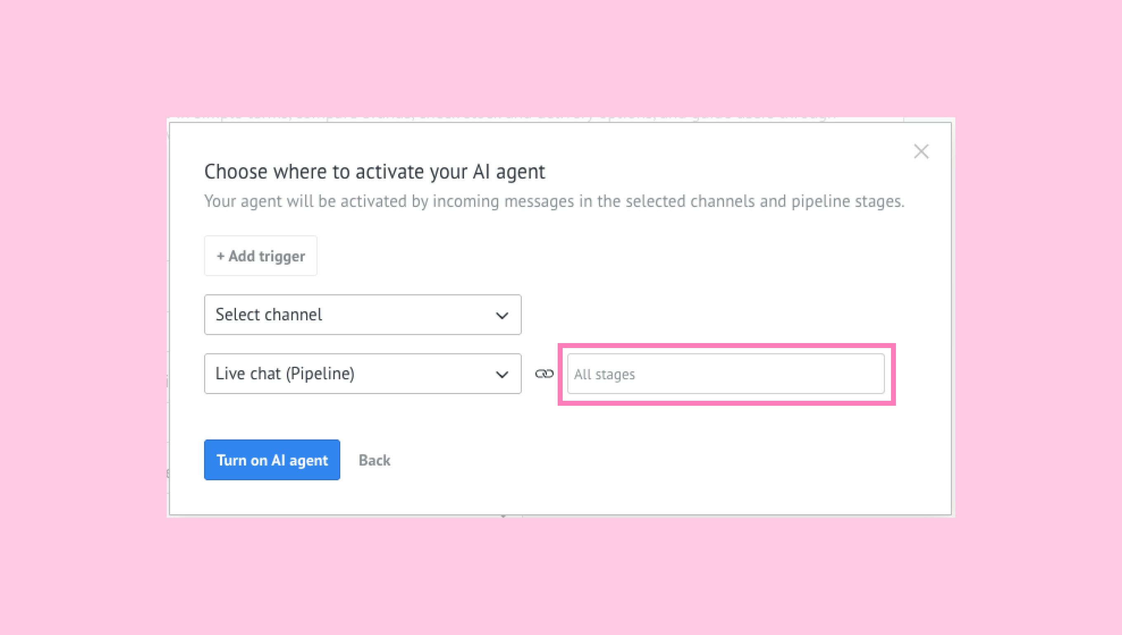
Task: Open the All stages selector
Action: [726, 374]
